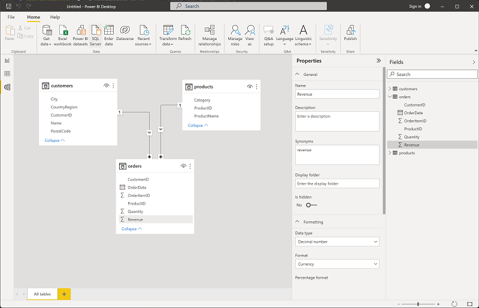
Task: Toggle visibility of orders table
Action: pyautogui.click(x=183, y=166)
